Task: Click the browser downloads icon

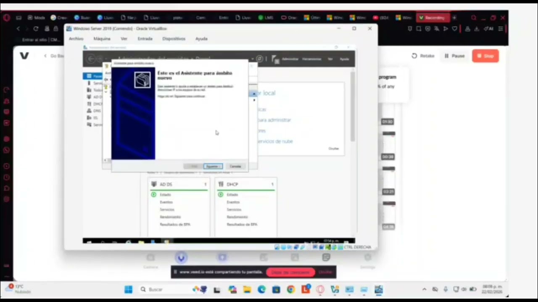Action: 477,29
